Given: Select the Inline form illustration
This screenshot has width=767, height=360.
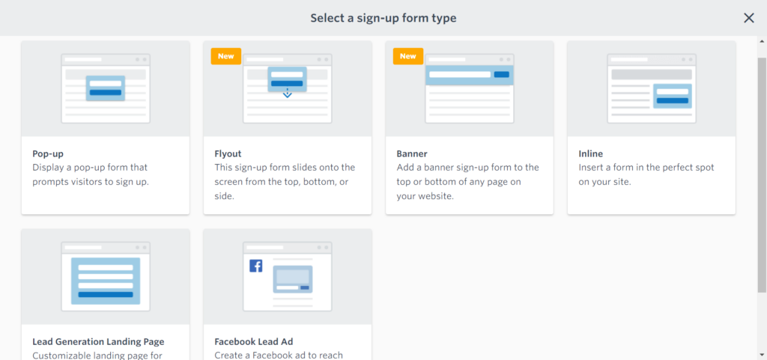Looking at the screenshot, I should (652, 88).
